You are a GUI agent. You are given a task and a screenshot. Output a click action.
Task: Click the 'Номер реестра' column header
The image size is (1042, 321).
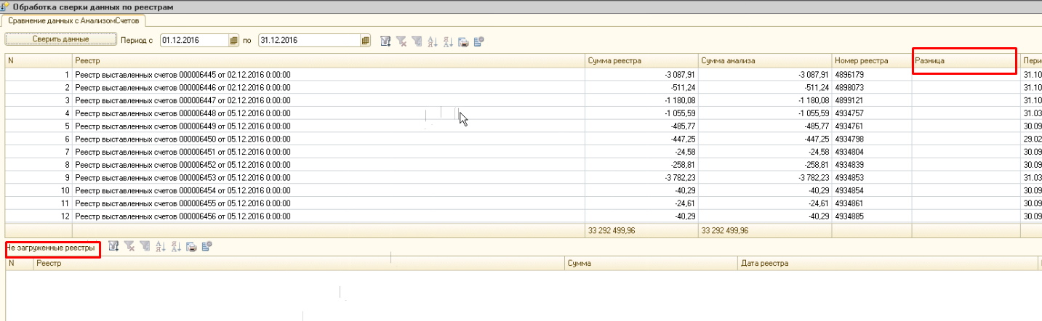point(871,61)
